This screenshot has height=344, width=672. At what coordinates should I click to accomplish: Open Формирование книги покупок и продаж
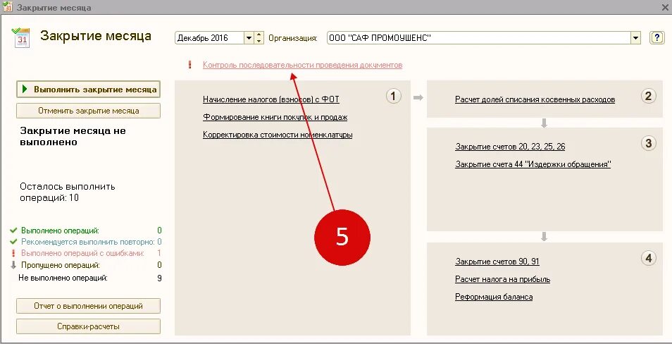point(275,117)
